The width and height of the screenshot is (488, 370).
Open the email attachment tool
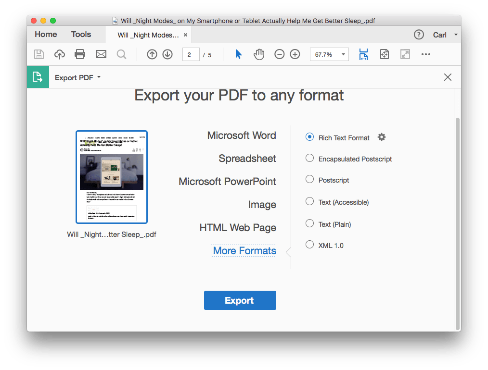pos(101,54)
